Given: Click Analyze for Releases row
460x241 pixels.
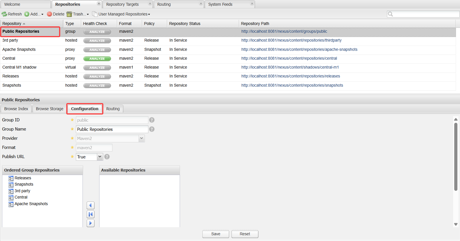Looking at the screenshot, I should (x=97, y=77).
